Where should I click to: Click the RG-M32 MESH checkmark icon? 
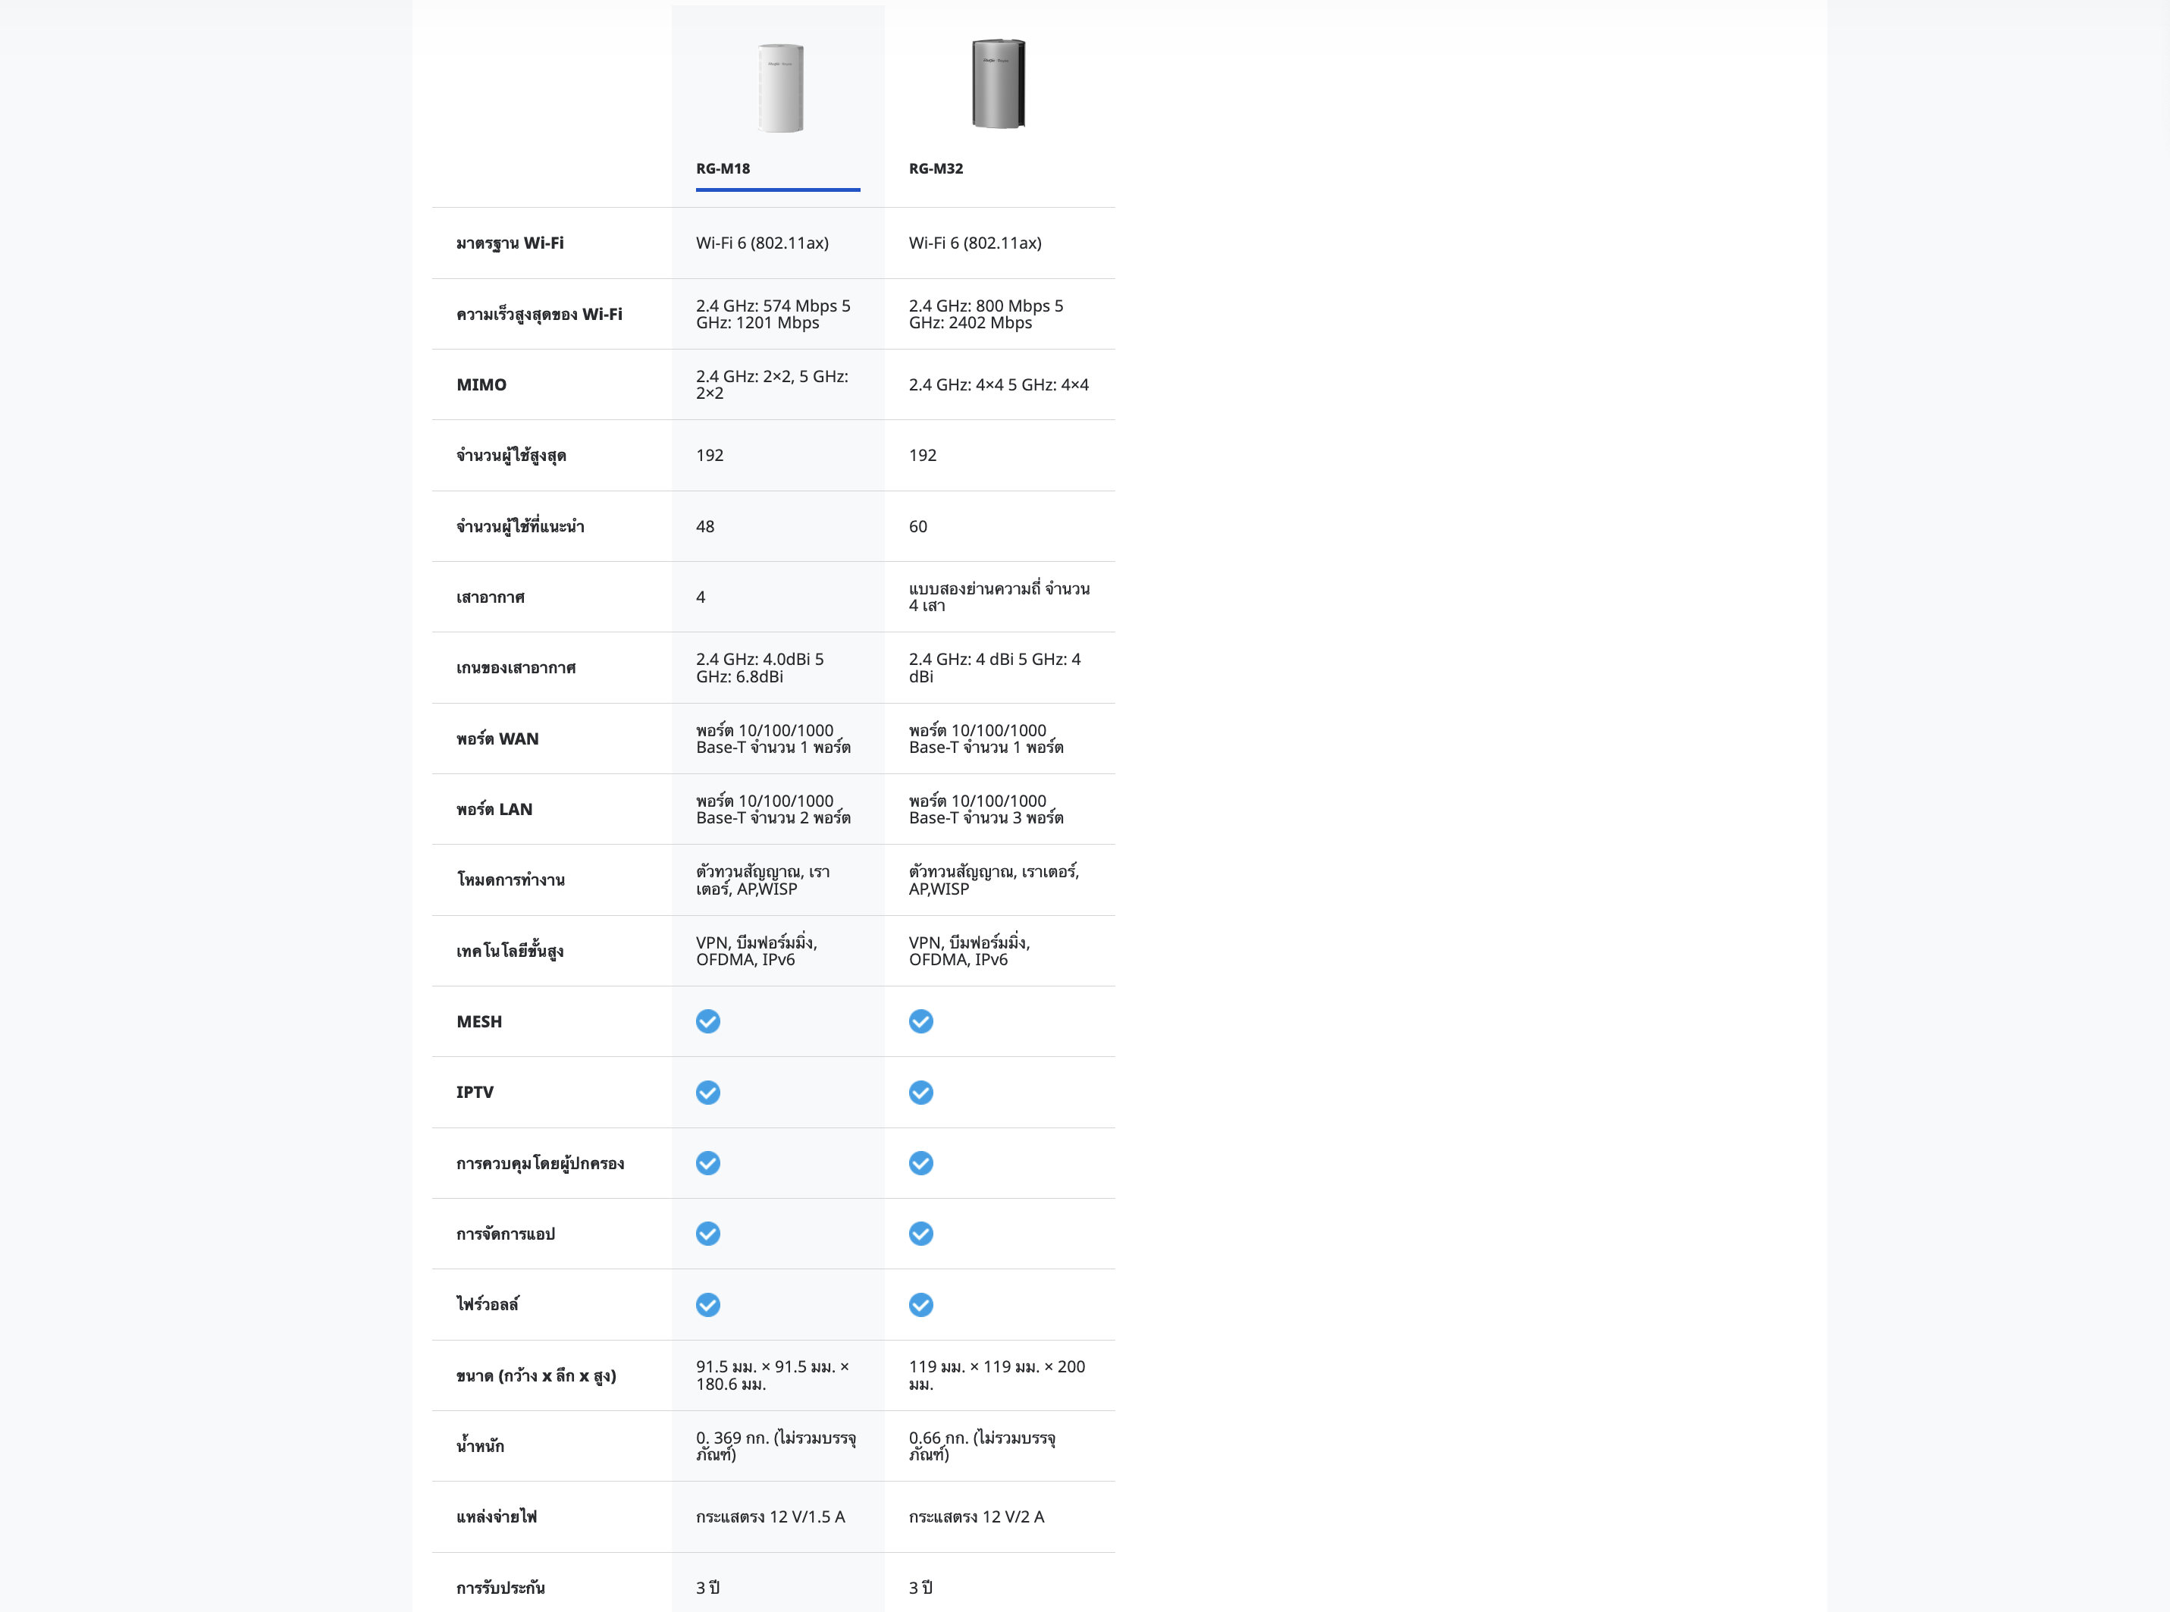[920, 1021]
